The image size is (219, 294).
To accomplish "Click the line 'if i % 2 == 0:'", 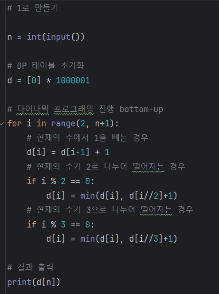I will [60, 181].
